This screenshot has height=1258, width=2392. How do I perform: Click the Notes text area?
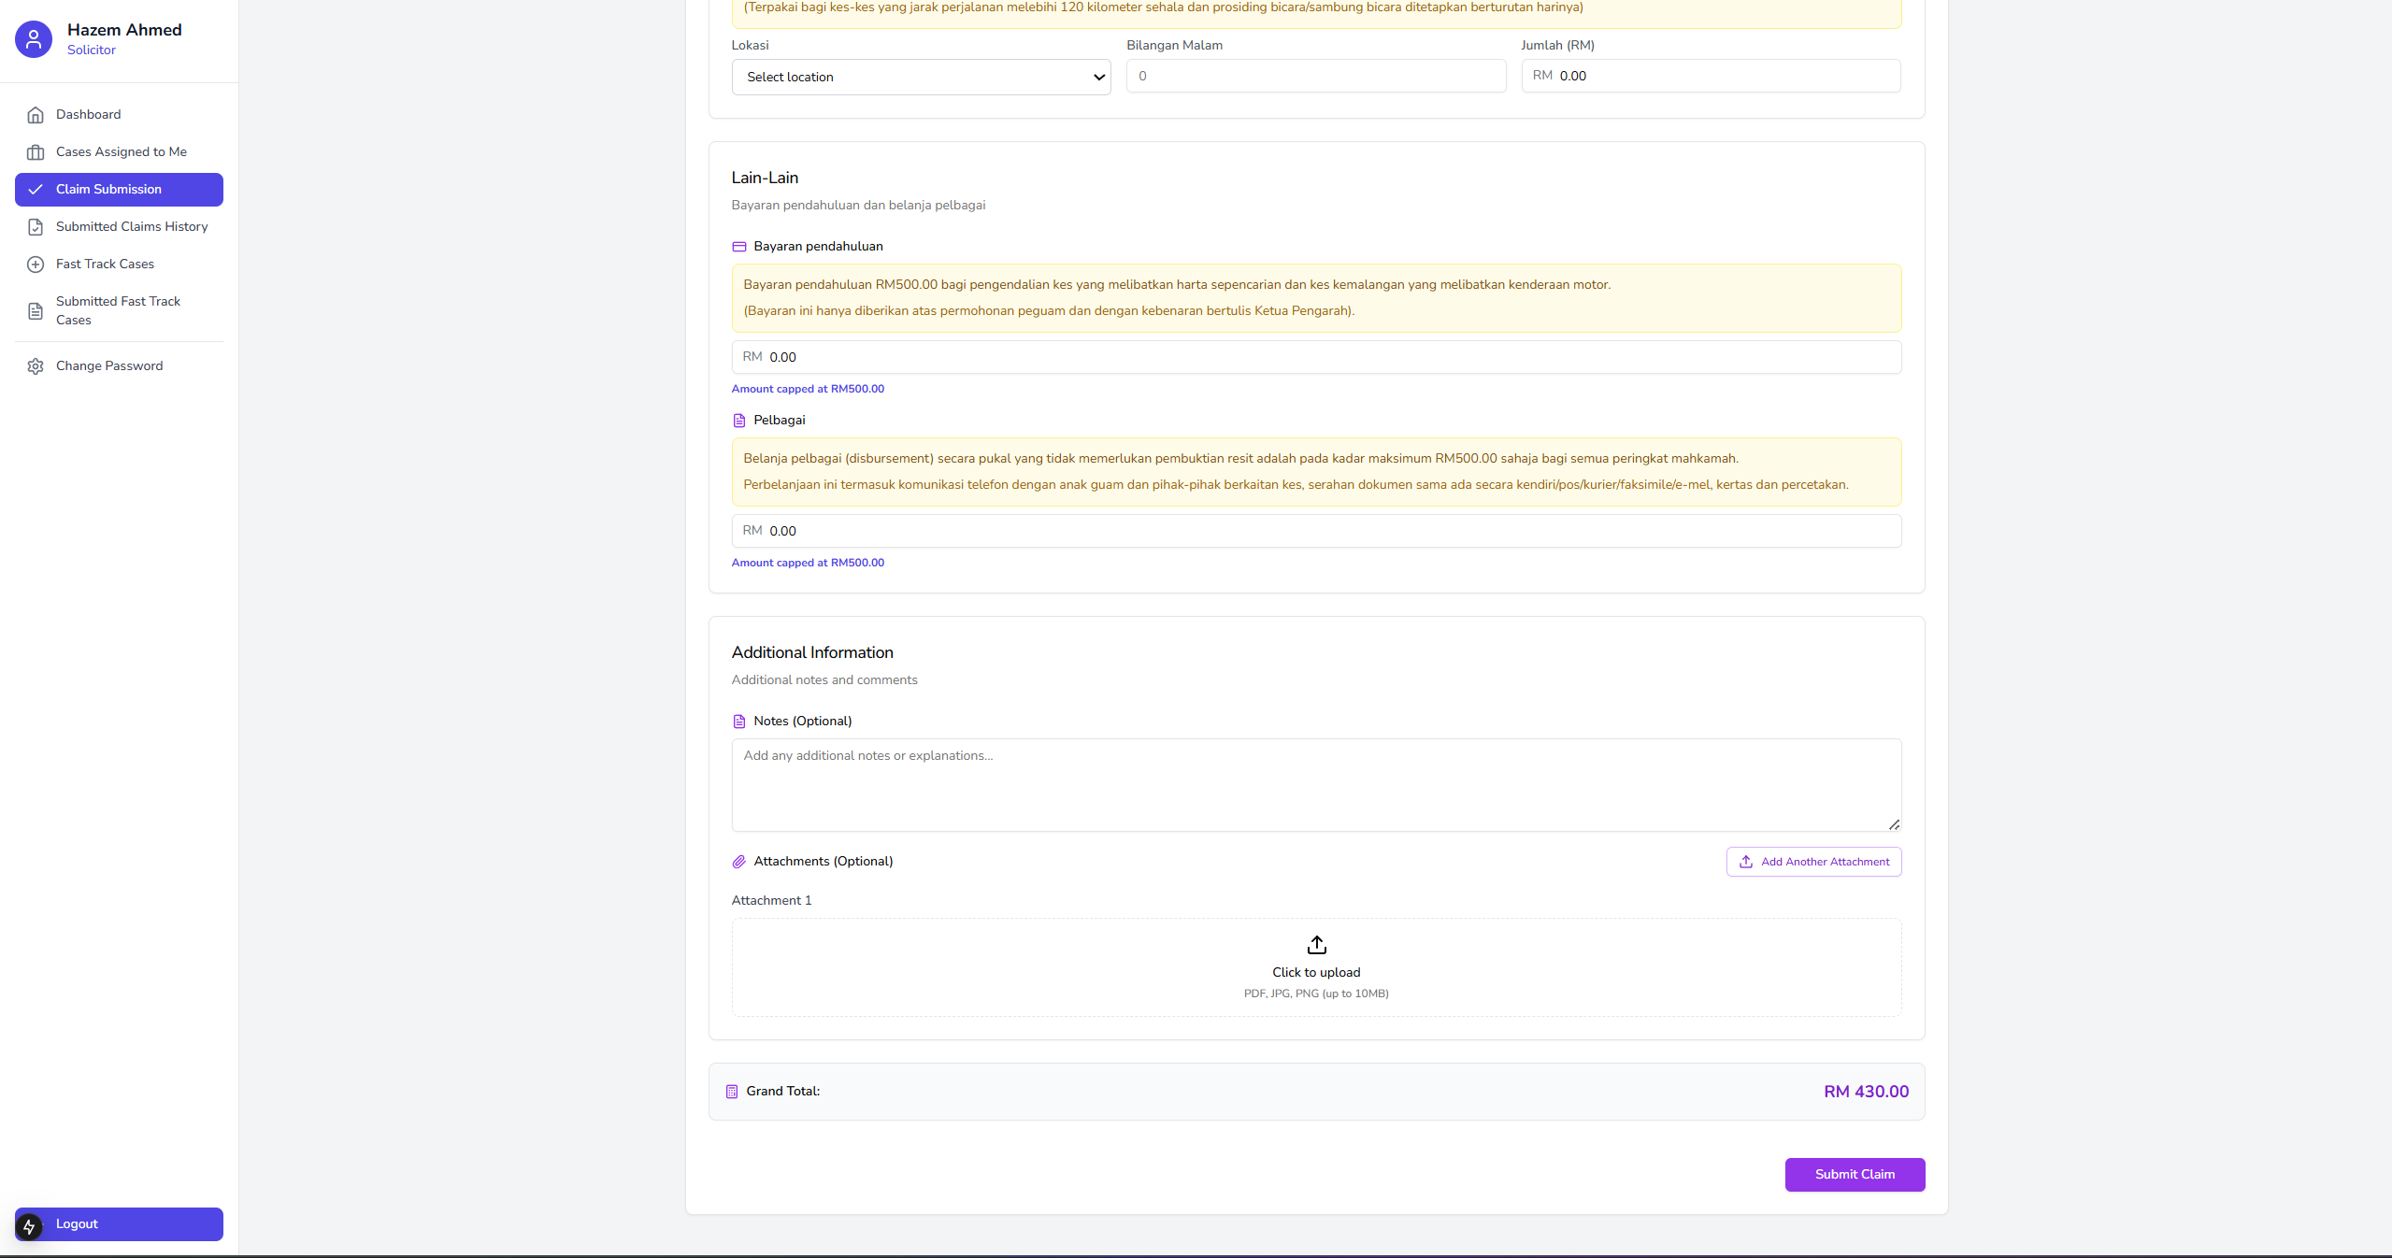(x=1315, y=785)
